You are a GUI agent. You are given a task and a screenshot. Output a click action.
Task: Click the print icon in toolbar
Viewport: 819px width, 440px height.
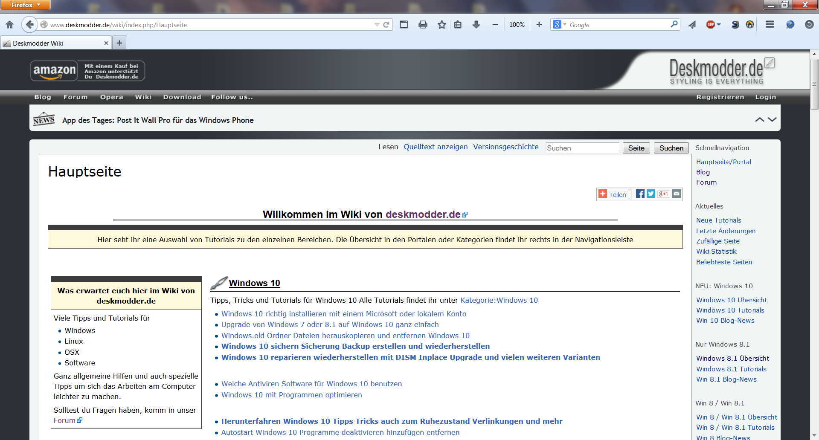click(x=423, y=25)
